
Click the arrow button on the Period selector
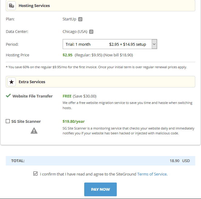[x=154, y=44]
